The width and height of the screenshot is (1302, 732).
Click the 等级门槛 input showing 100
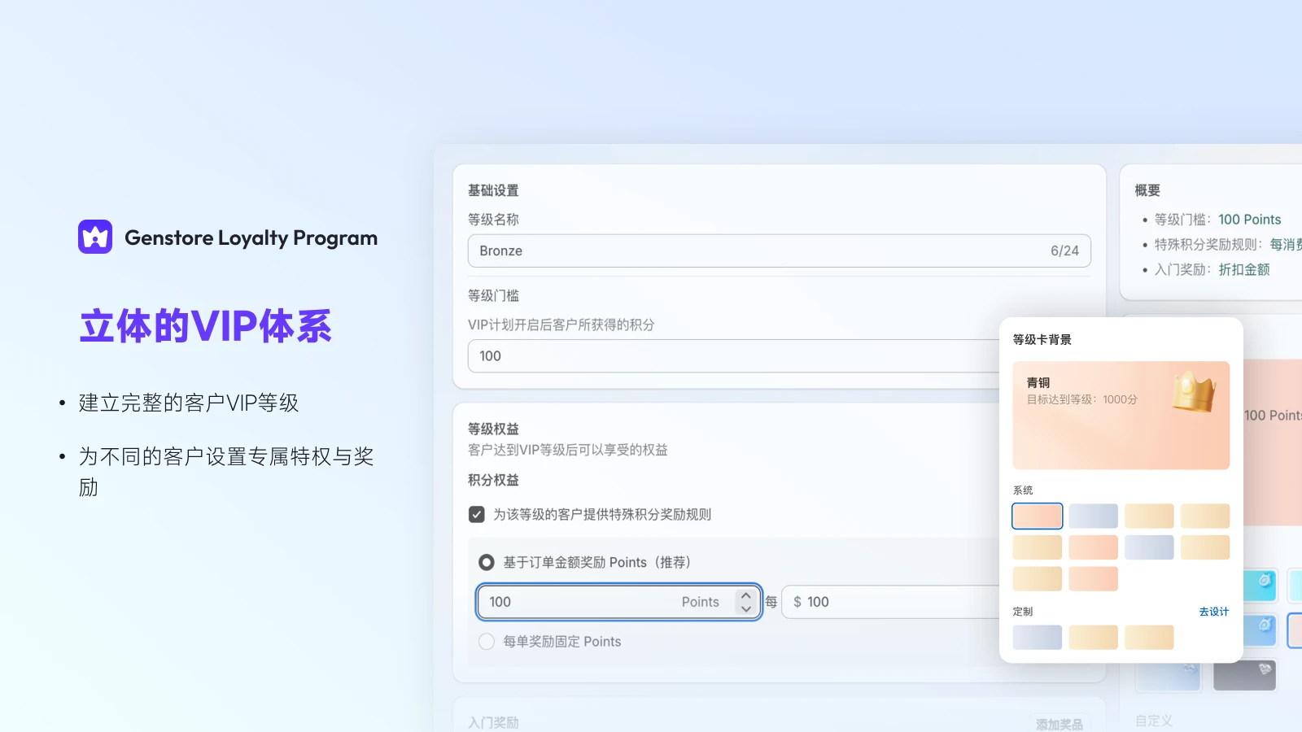(x=733, y=356)
